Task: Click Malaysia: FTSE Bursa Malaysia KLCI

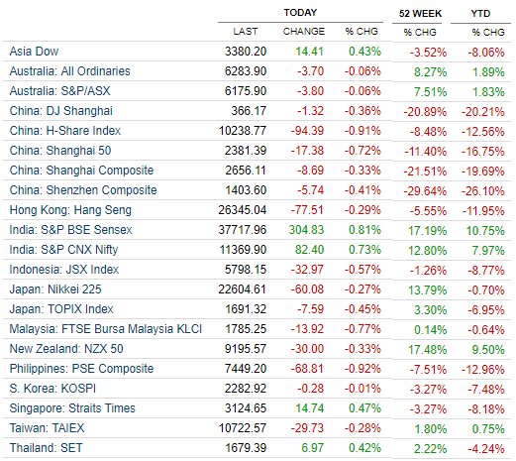Action: [x=106, y=329]
